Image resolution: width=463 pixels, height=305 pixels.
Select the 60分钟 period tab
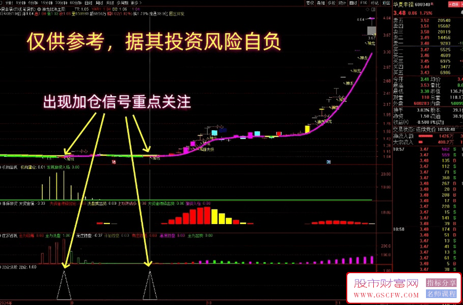pyautogui.click(x=76, y=3)
